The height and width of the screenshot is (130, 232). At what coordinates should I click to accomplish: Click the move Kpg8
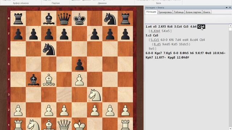pos(171,57)
